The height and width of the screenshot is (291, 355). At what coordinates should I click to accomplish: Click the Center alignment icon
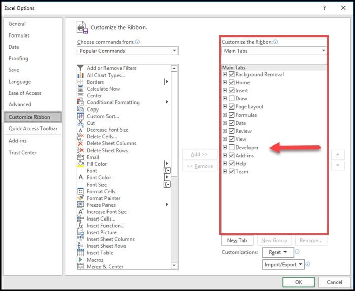pos(80,95)
